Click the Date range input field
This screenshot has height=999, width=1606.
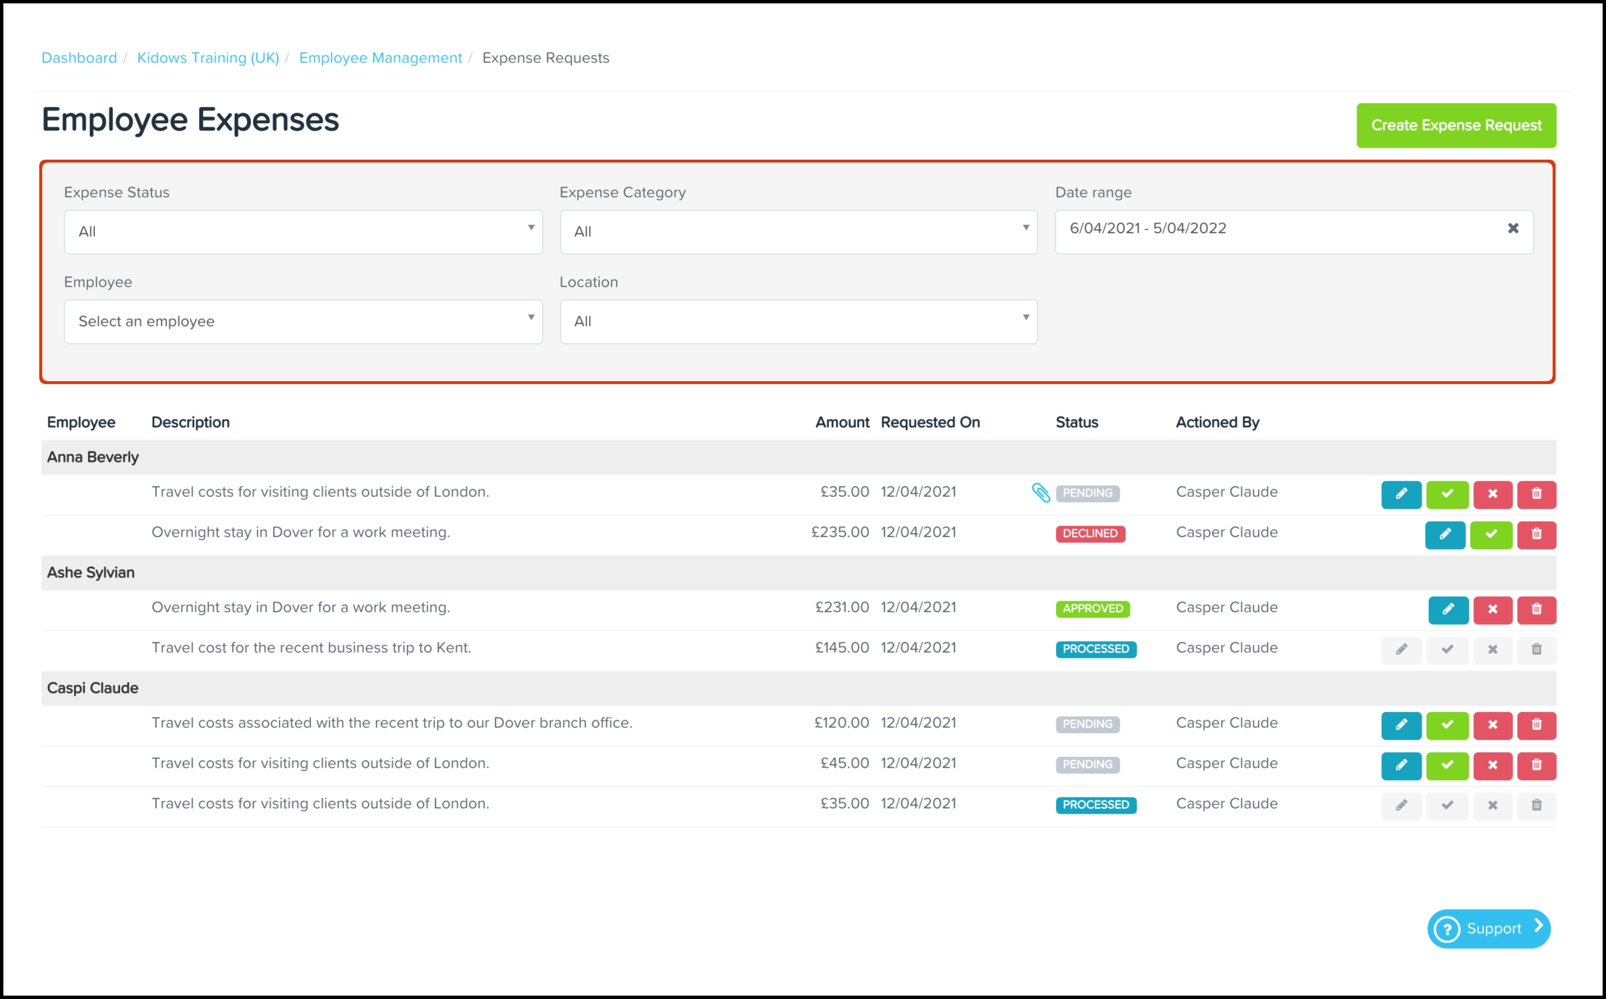[x=1276, y=229]
